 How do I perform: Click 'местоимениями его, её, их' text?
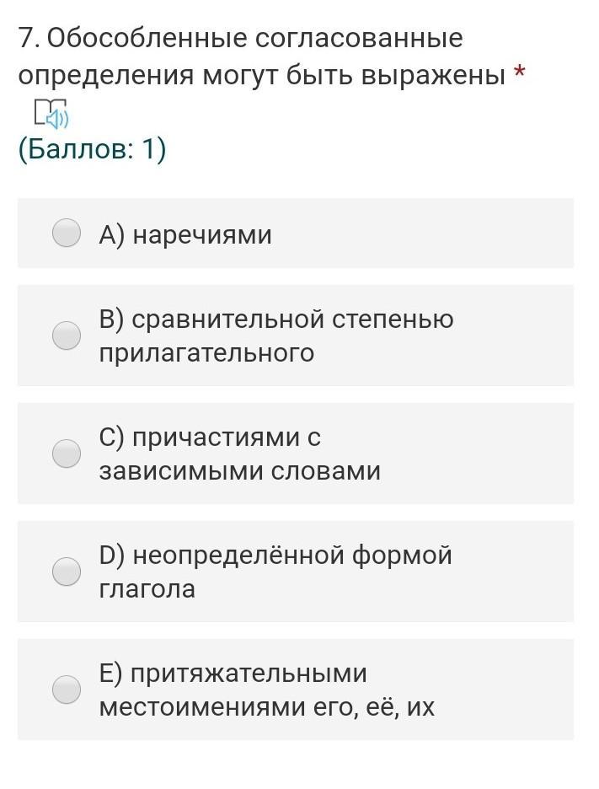tap(266, 706)
